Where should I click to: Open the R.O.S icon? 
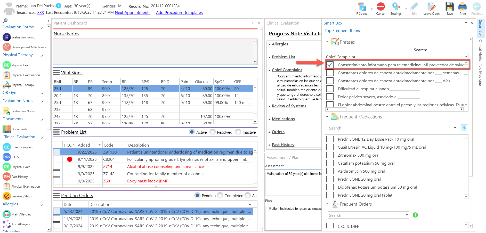pyautogui.click(x=7, y=157)
